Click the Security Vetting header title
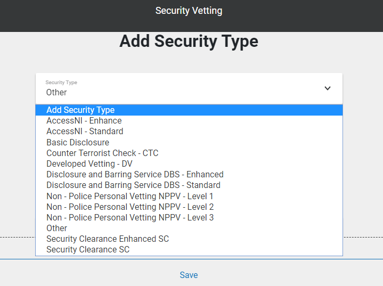This screenshot has height=286, width=383. tap(189, 11)
